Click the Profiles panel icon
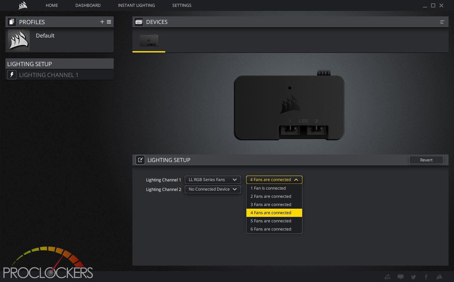Viewport: 454px width, 282px height. tap(12, 22)
